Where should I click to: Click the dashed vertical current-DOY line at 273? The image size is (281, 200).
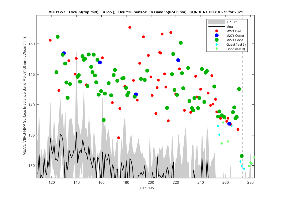click(243, 97)
